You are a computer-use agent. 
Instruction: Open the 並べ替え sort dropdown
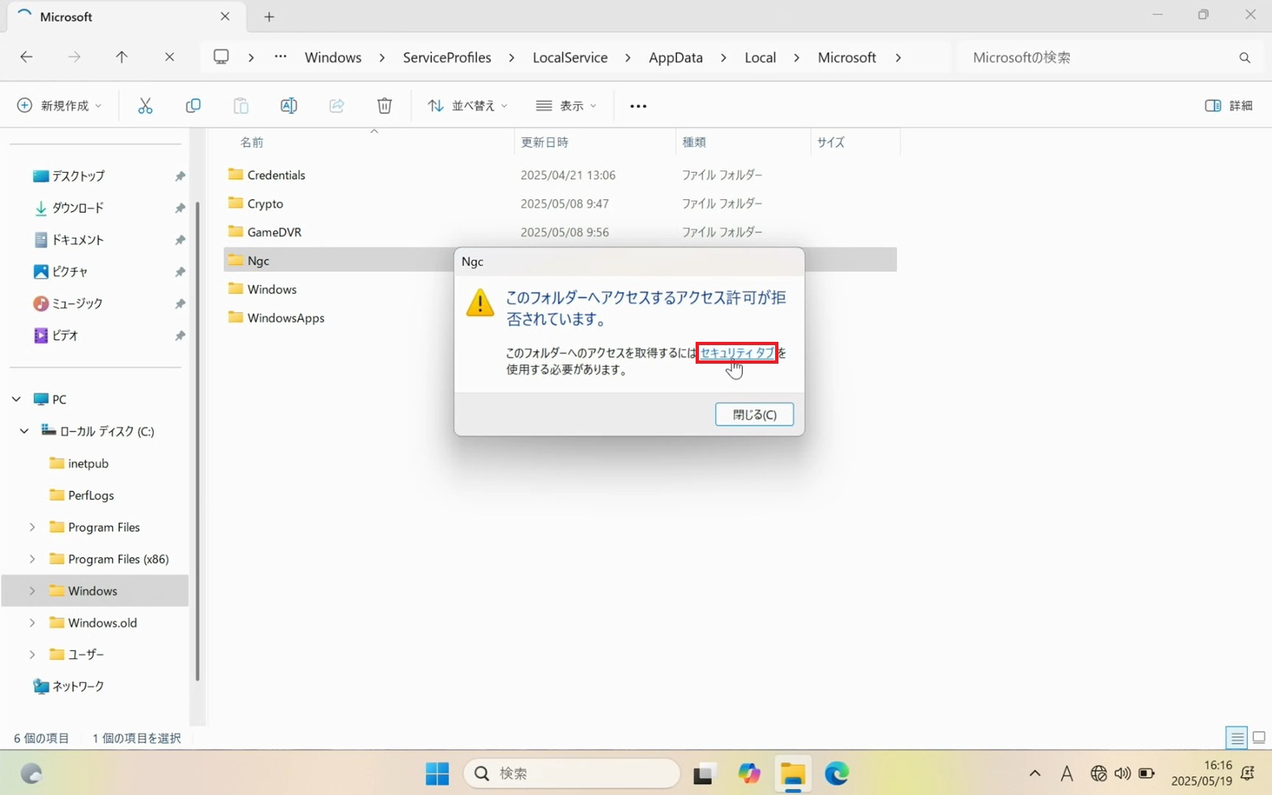click(468, 106)
